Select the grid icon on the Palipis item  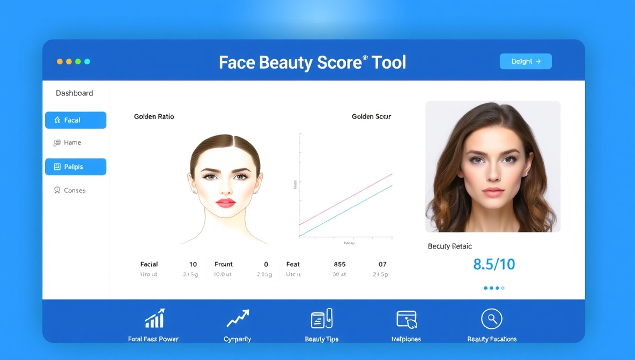point(57,167)
